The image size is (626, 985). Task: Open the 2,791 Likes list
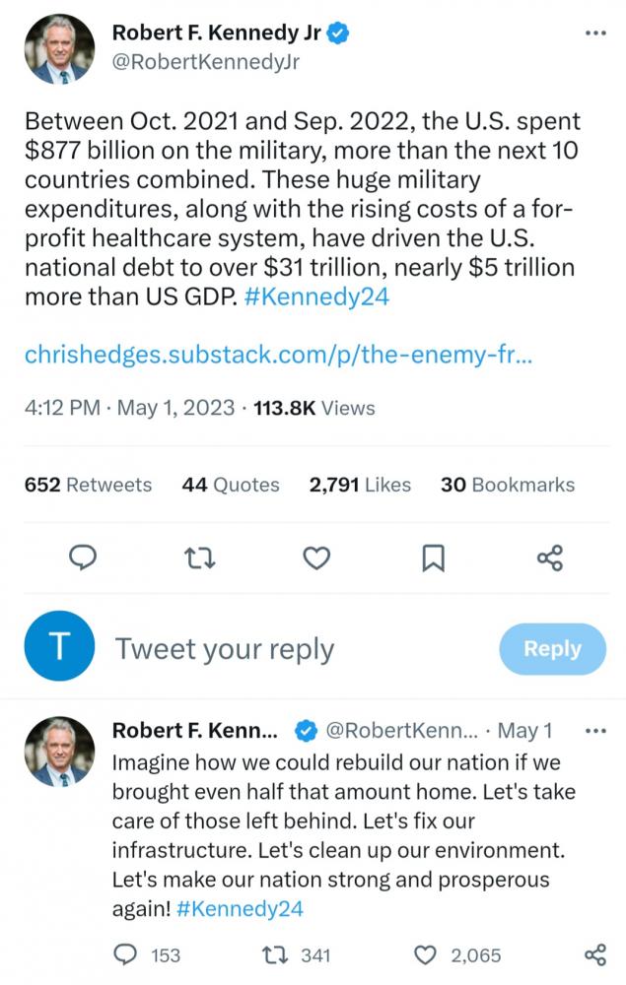[360, 485]
